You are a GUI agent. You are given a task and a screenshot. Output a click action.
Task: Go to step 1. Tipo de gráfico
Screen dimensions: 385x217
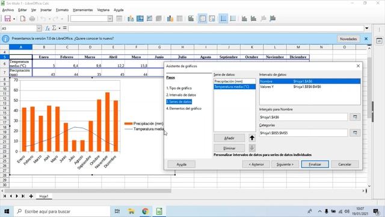click(x=179, y=88)
